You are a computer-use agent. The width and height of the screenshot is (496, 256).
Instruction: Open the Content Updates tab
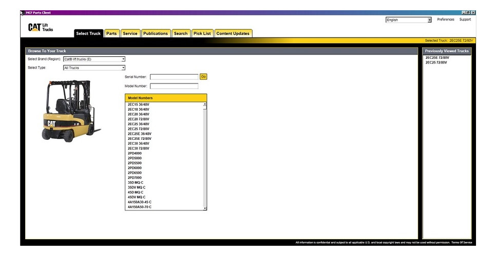click(233, 33)
